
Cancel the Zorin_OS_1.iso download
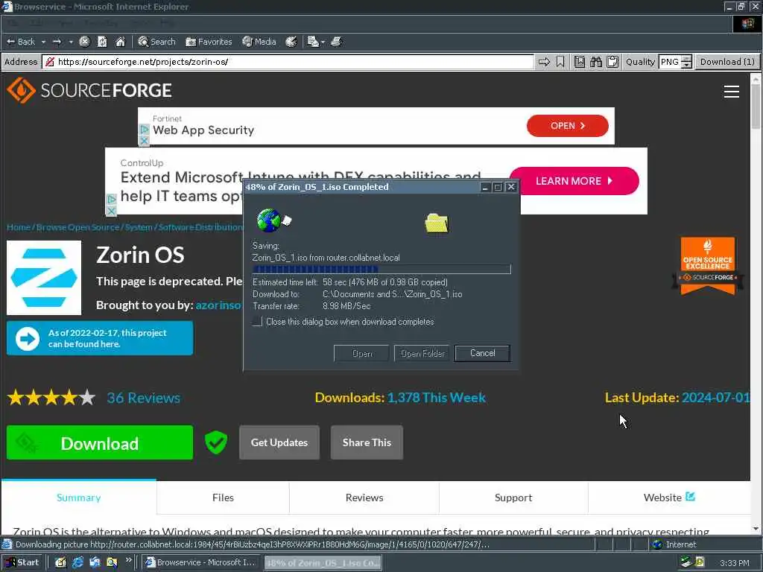[482, 353]
